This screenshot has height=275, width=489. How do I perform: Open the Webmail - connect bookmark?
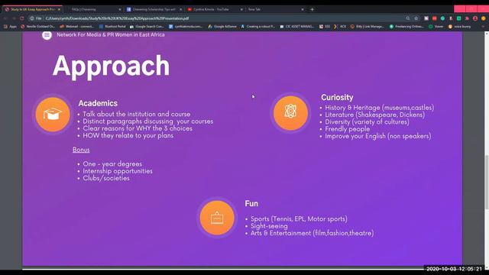pyautogui.click(x=77, y=27)
